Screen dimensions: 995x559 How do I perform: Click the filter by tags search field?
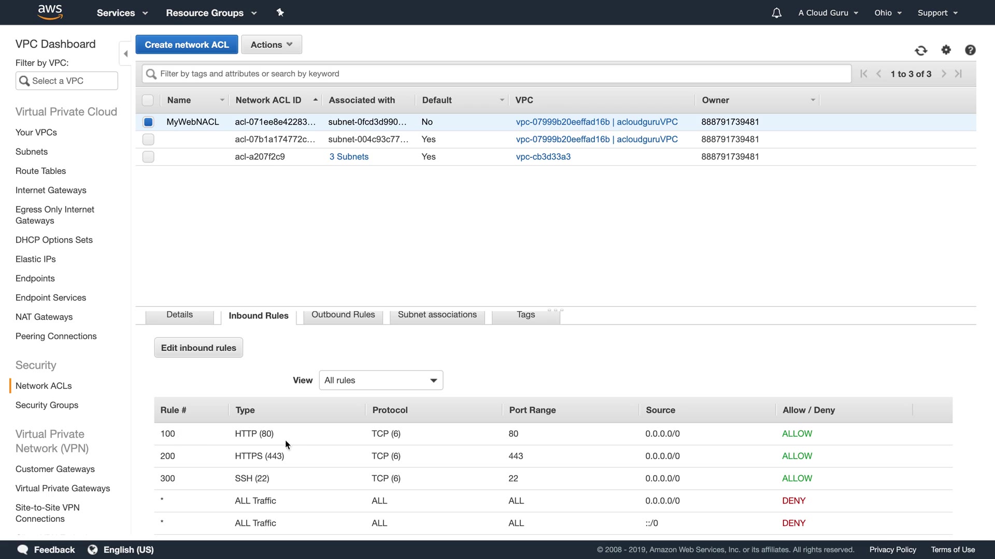[497, 74]
